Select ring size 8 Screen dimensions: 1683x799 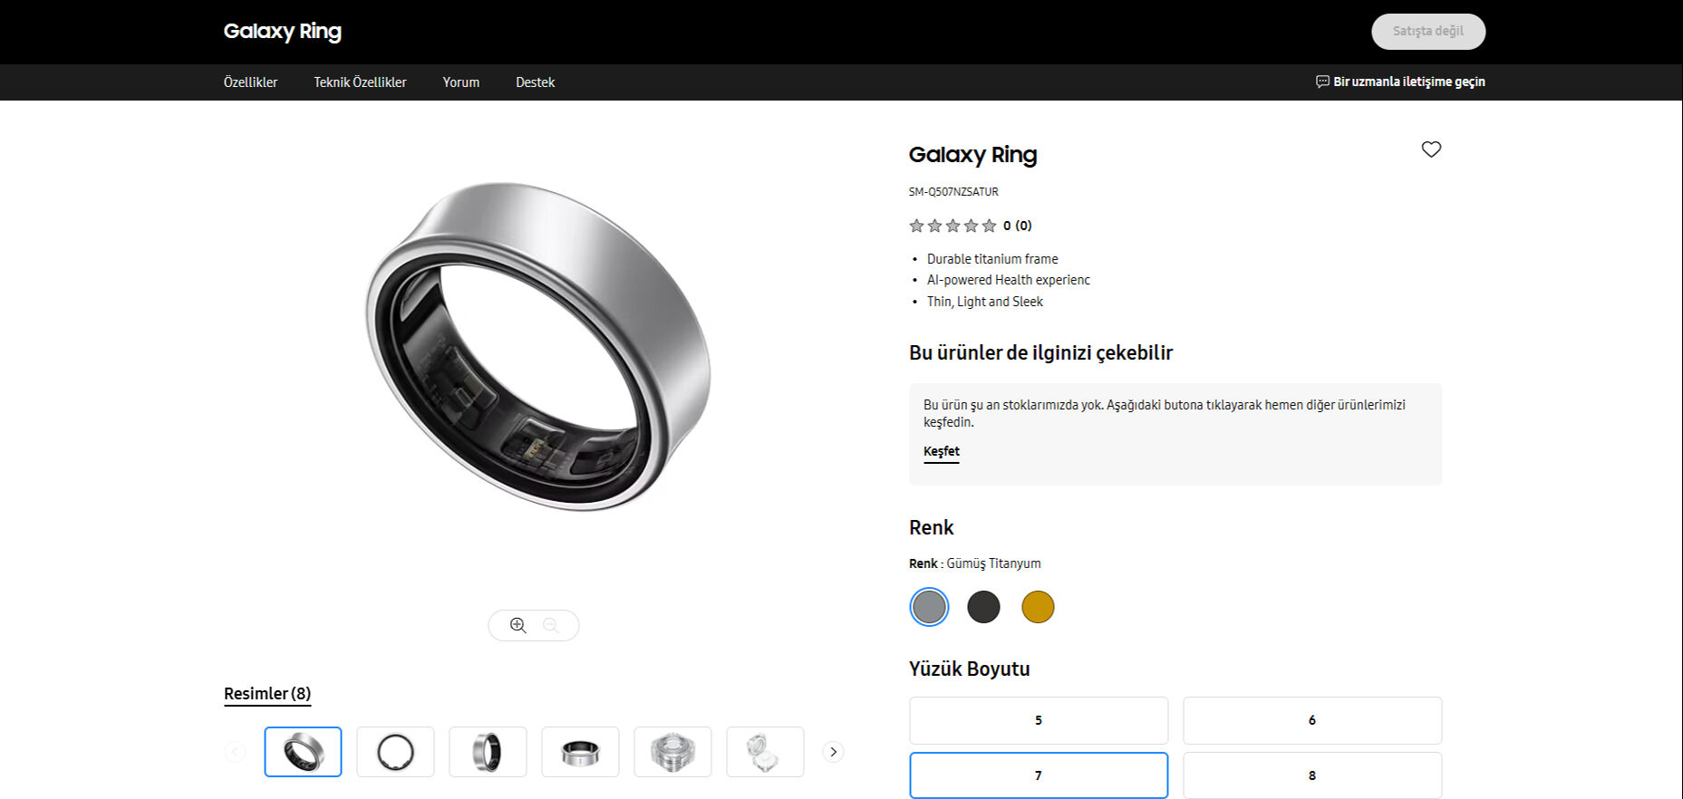(x=1311, y=775)
